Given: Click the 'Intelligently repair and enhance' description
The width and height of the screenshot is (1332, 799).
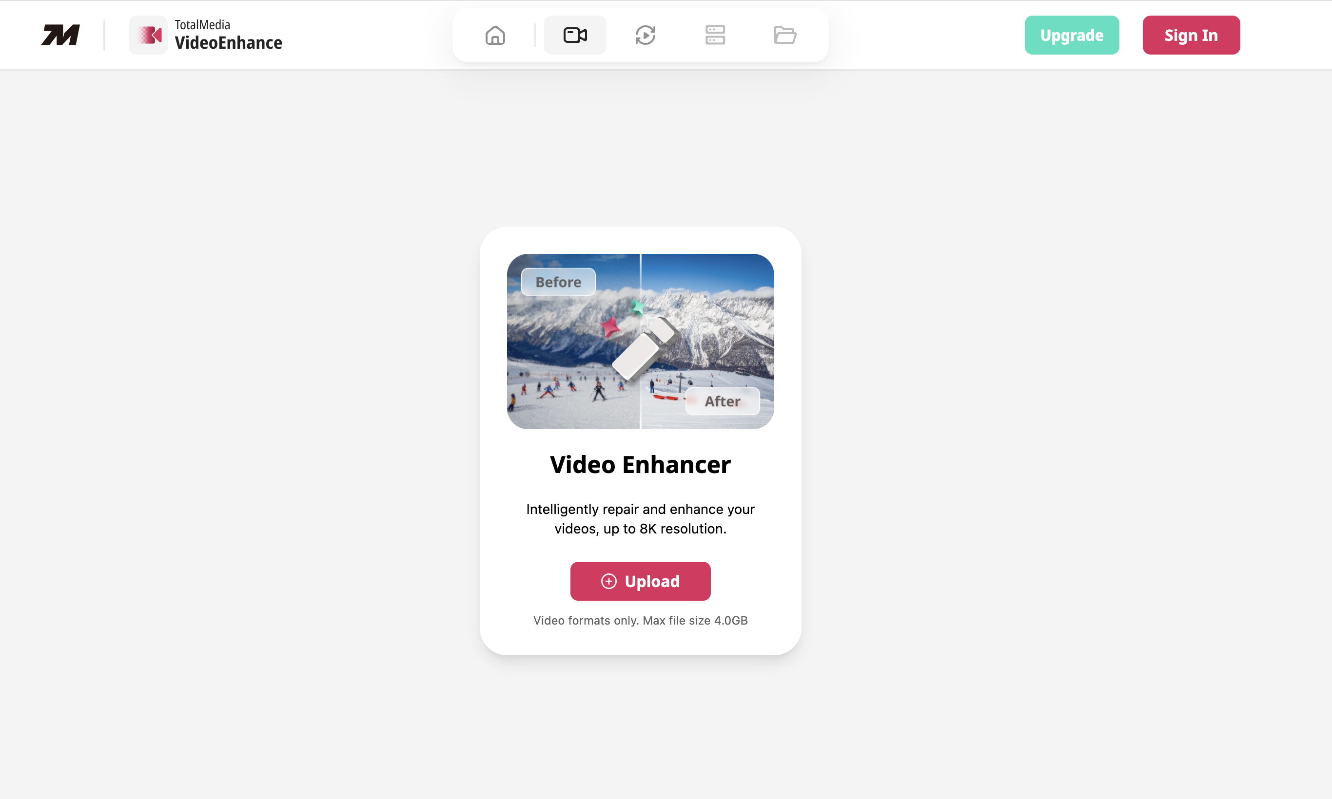Looking at the screenshot, I should coord(640,519).
